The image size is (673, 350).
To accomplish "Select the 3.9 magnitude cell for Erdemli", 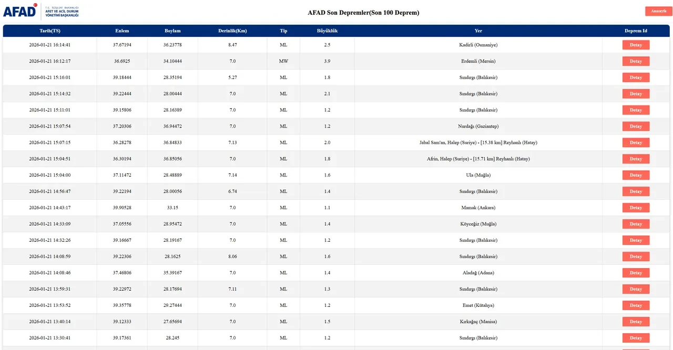I will pos(327,61).
